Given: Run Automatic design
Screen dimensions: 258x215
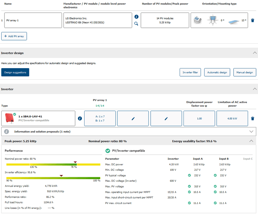Looking at the screenshot, I should (217, 72).
